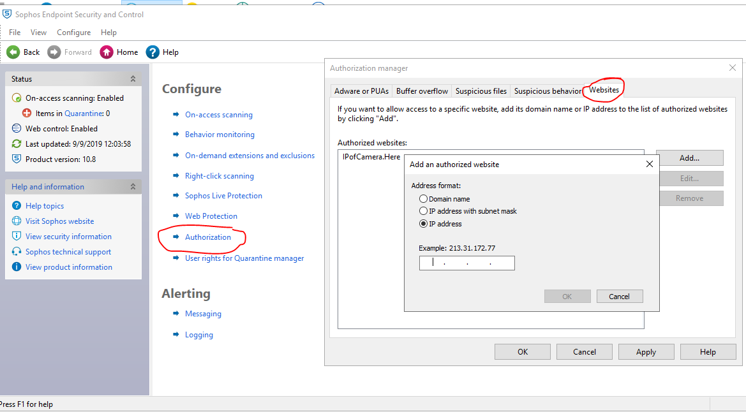Open the File menu
Screen dimensions: 746x412
point(15,33)
